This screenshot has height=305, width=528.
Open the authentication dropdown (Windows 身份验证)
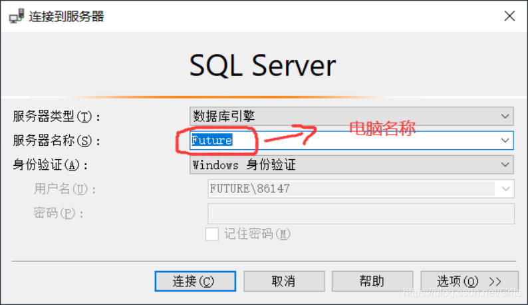[x=352, y=164]
